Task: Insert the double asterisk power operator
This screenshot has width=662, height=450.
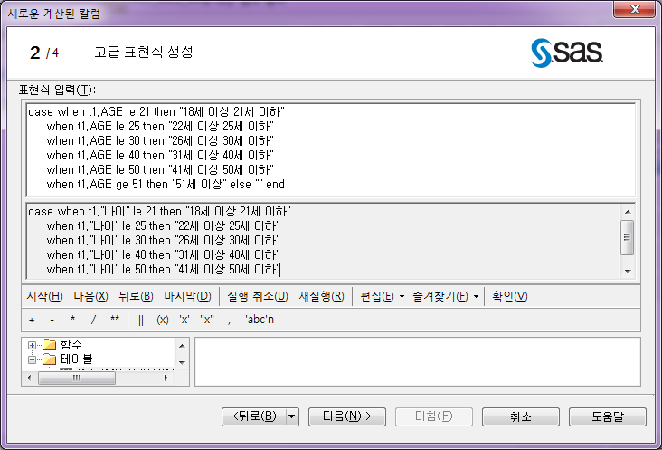Action: pyautogui.click(x=115, y=320)
